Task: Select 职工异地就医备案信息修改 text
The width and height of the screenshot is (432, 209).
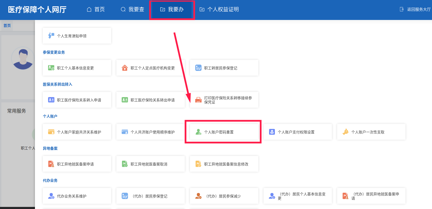Action: [x=226, y=164]
